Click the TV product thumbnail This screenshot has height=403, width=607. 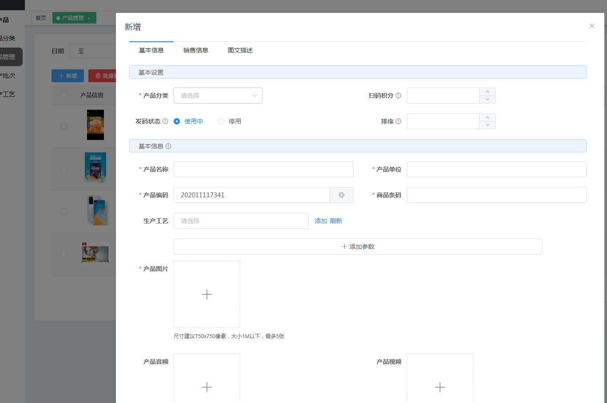coord(95,253)
